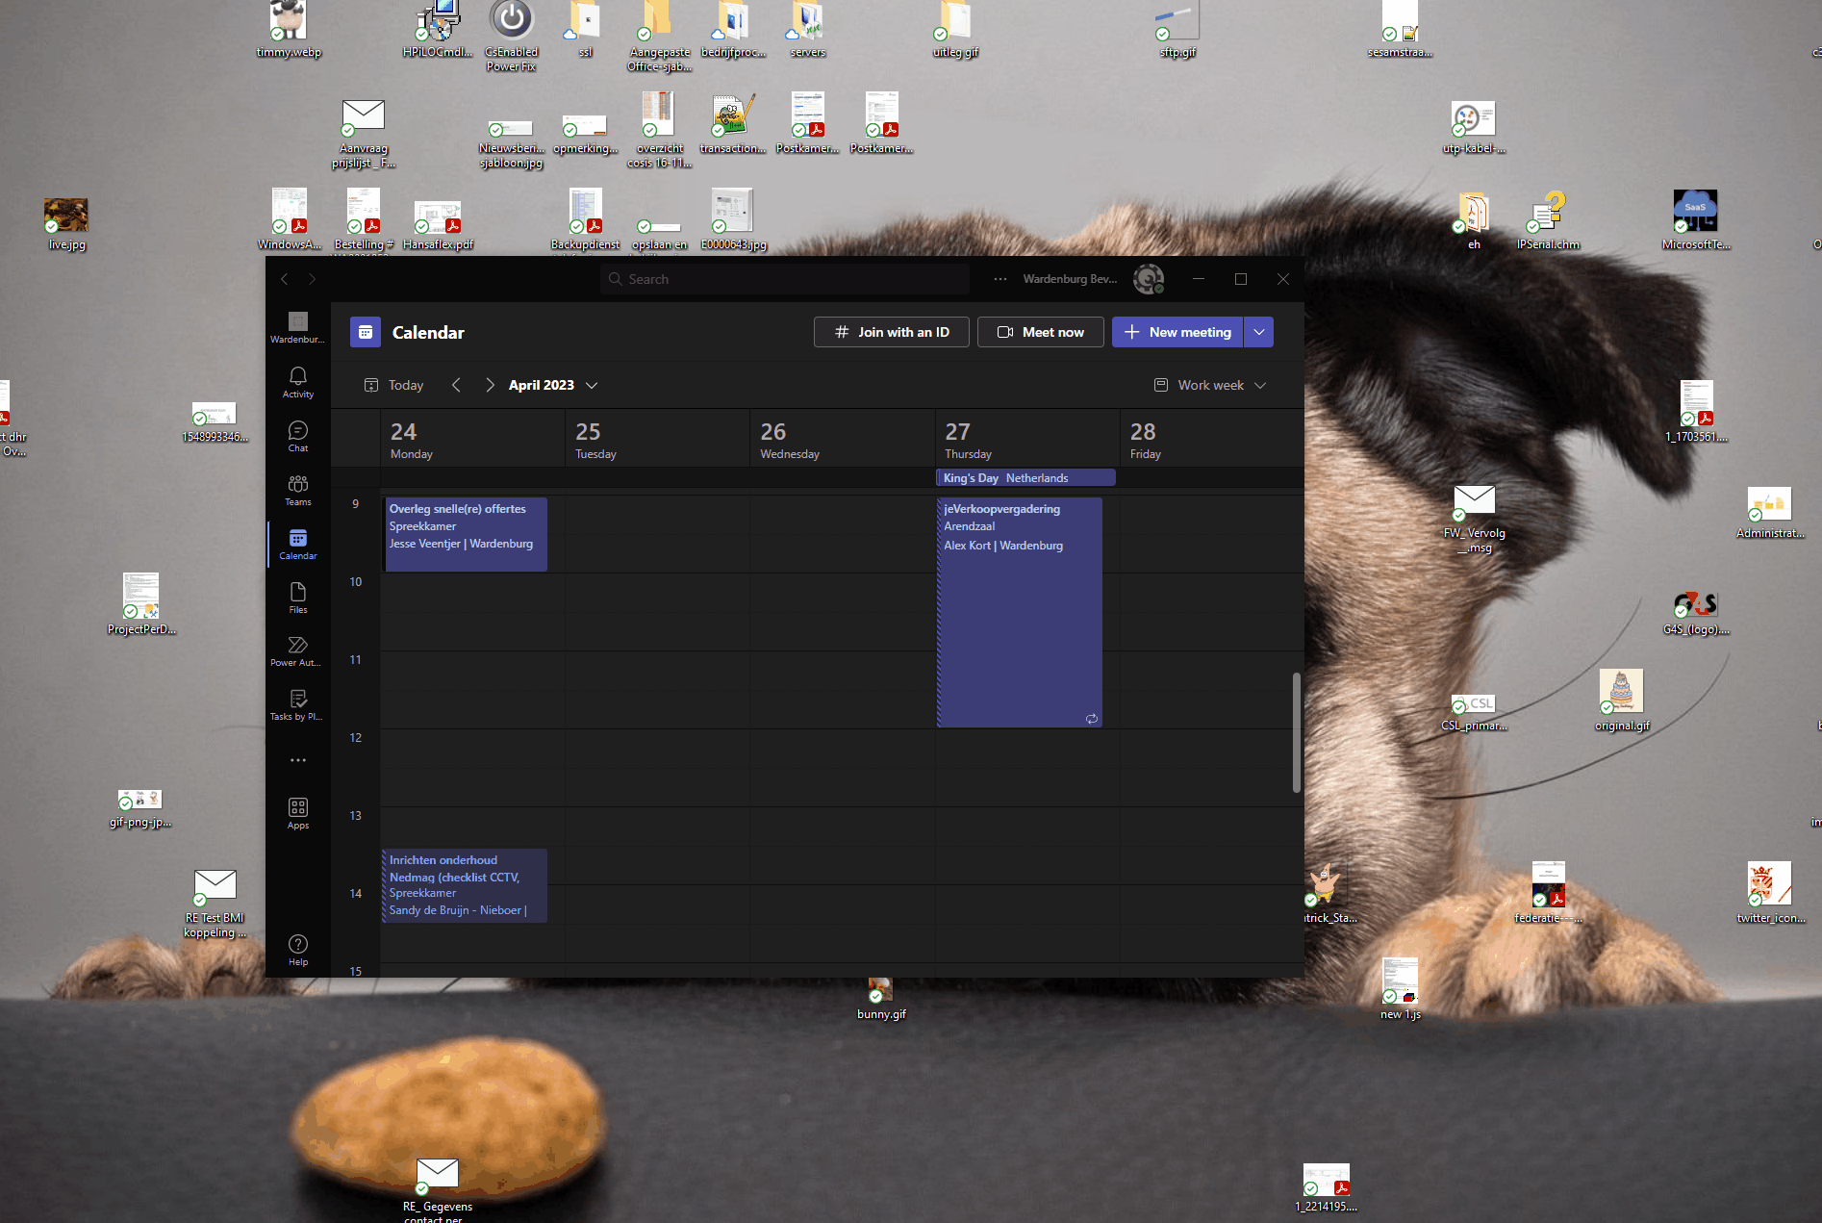1822x1223 pixels.
Task: Show more apps ellipsis in sidebar
Action: point(298,760)
